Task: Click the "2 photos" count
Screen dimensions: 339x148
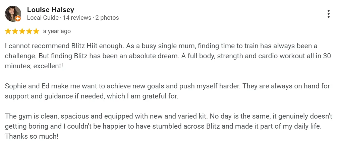Action: 107,18
